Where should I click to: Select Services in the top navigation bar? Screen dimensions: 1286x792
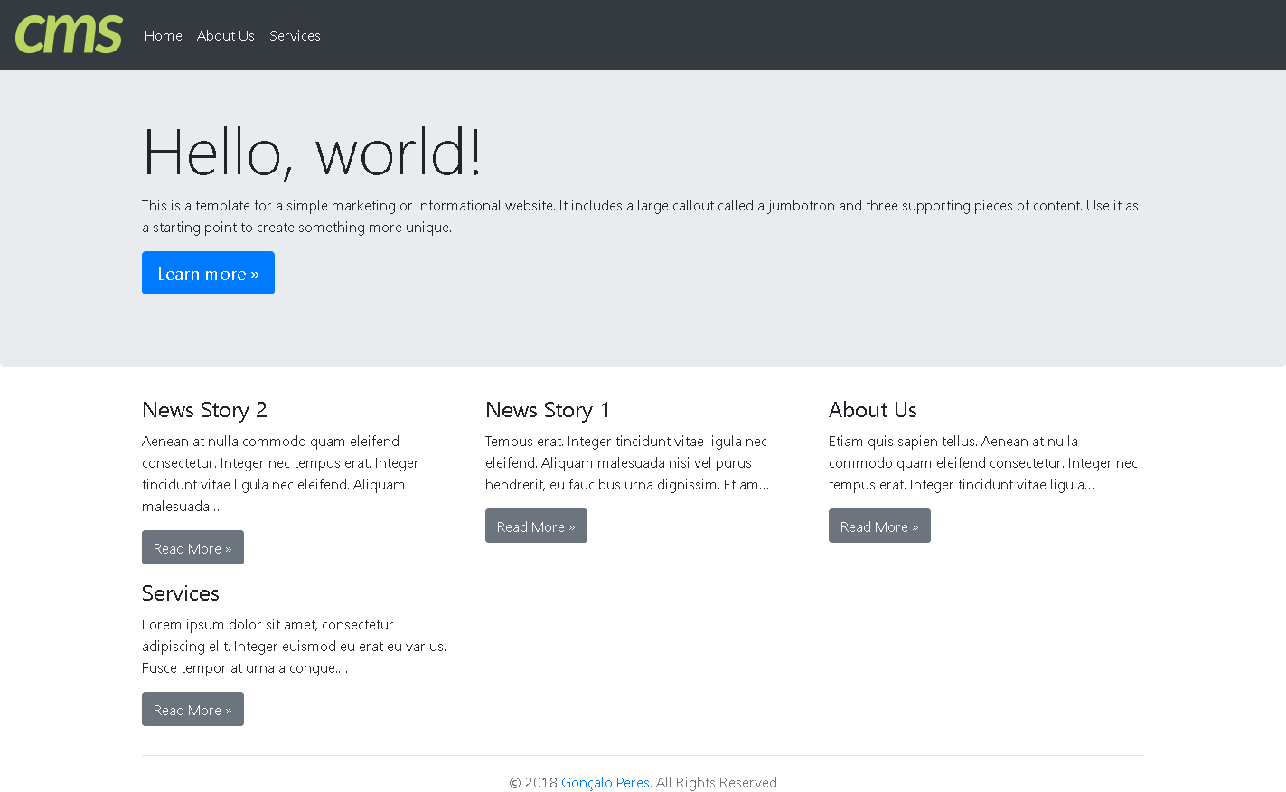(295, 36)
